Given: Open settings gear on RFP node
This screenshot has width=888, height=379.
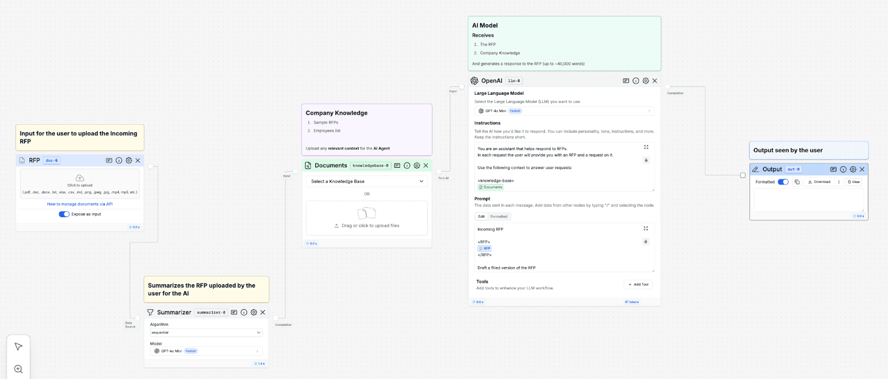Looking at the screenshot, I should [129, 160].
